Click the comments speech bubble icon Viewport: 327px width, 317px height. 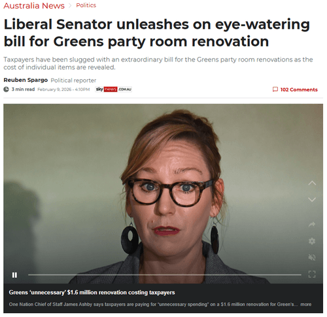tap(275, 89)
